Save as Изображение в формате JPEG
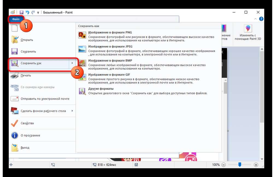This screenshot has height=177, width=273. [149, 51]
